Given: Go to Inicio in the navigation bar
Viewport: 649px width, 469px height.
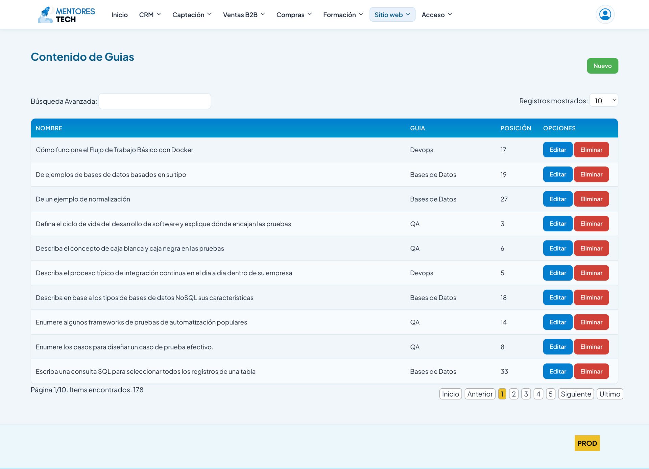Looking at the screenshot, I should 119,15.
